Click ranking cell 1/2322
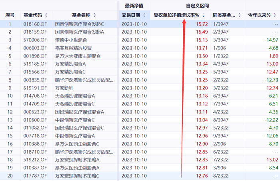The width and height of the screenshot is (280, 181). pyautogui.click(x=221, y=56)
